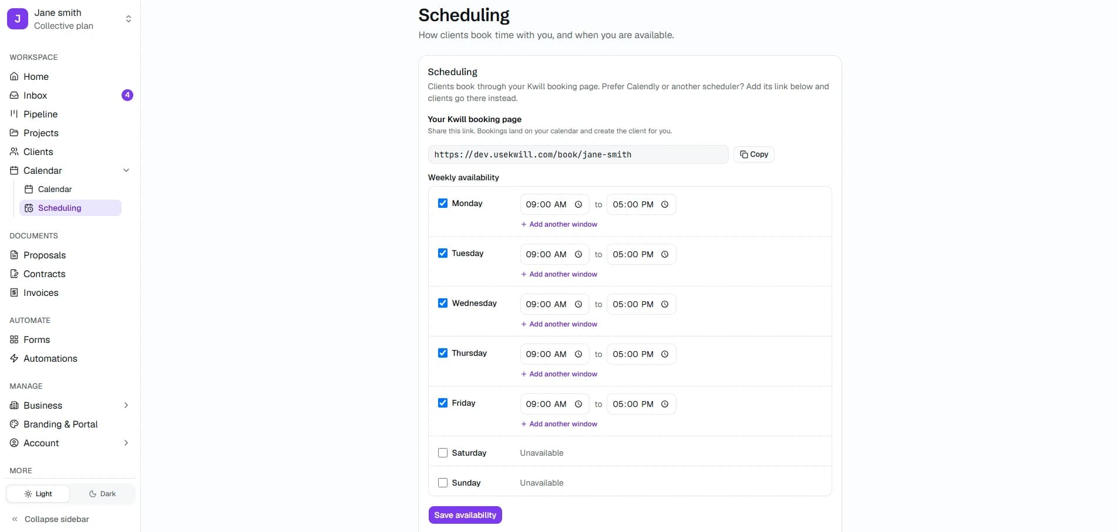Click the Inbox tray icon
Screen dimensions: 1117x532
(14, 95)
